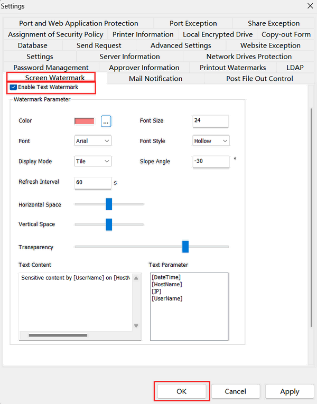Uncheck Enable Text Watermark checkbox
Image resolution: width=317 pixels, height=404 pixels.
point(14,87)
